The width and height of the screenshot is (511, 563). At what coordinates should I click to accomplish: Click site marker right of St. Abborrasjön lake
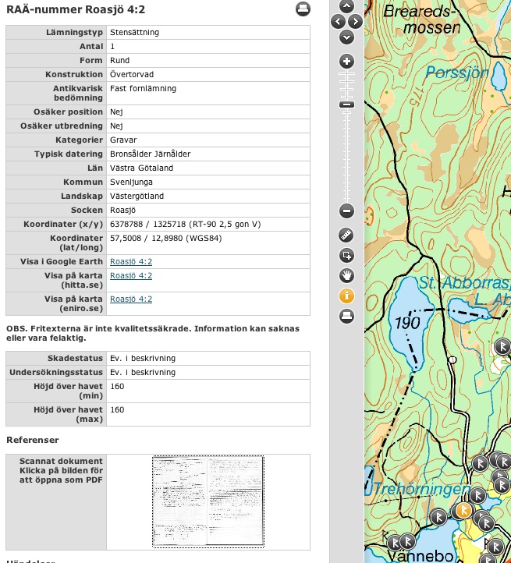coord(503,346)
